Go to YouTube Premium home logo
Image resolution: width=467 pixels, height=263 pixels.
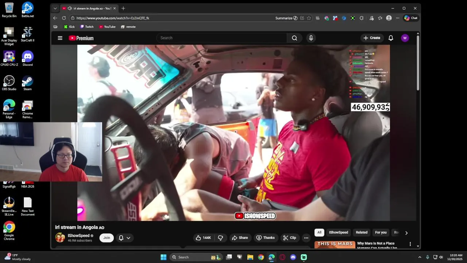tap(81, 38)
